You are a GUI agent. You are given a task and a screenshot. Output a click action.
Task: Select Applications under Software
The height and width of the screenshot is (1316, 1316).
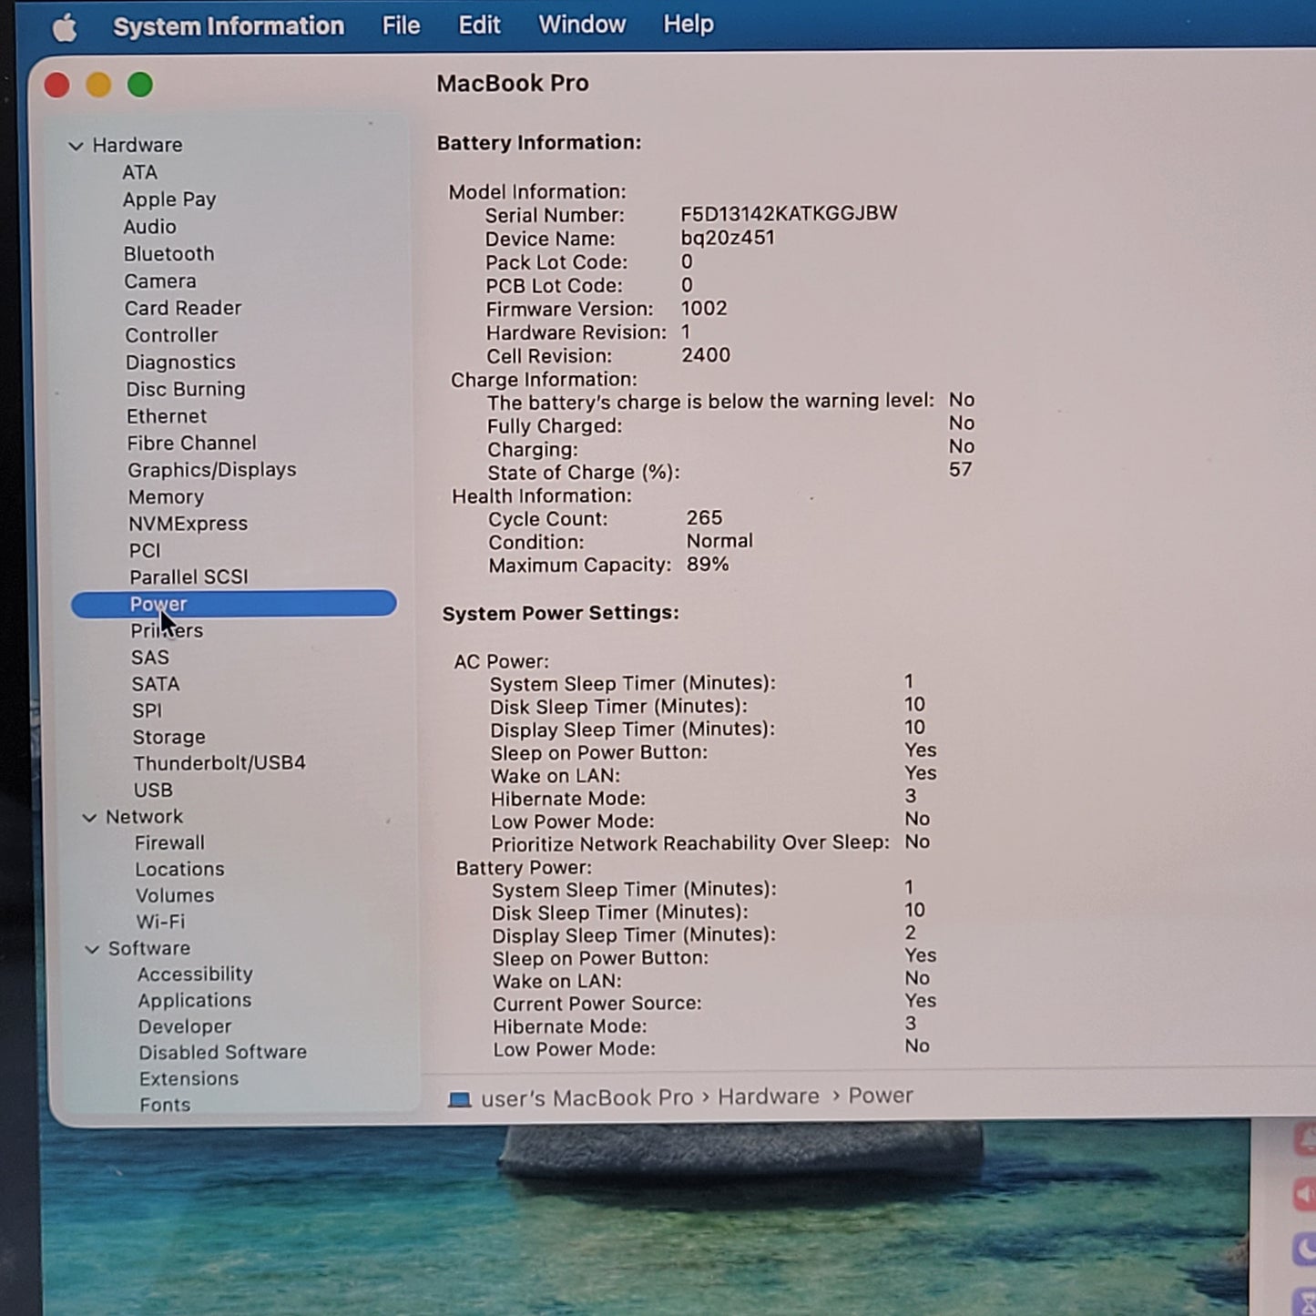195,1001
